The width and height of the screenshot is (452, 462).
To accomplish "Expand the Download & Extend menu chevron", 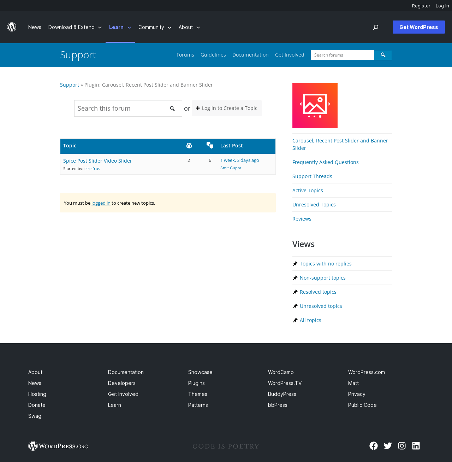I will coord(100,28).
